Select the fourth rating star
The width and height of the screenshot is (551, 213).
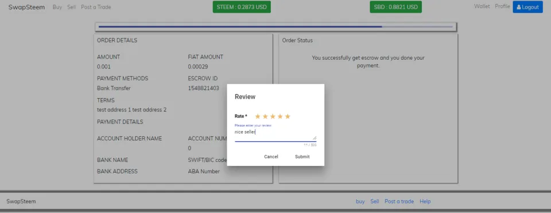280,117
